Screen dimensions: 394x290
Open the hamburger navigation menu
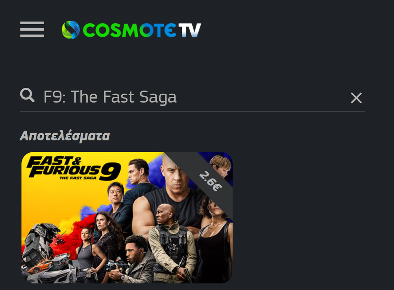coord(32,29)
